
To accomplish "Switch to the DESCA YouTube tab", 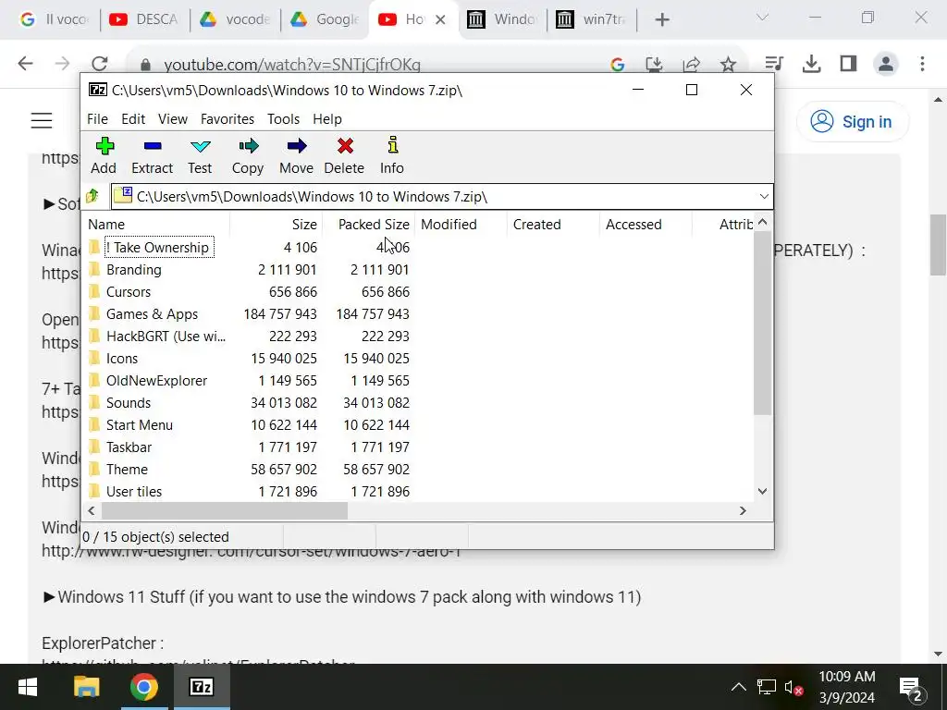I will coord(144,19).
